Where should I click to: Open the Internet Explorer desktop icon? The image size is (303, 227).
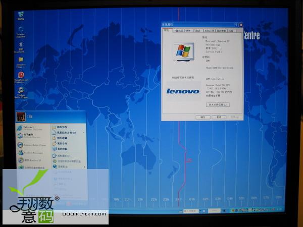coord(21,32)
